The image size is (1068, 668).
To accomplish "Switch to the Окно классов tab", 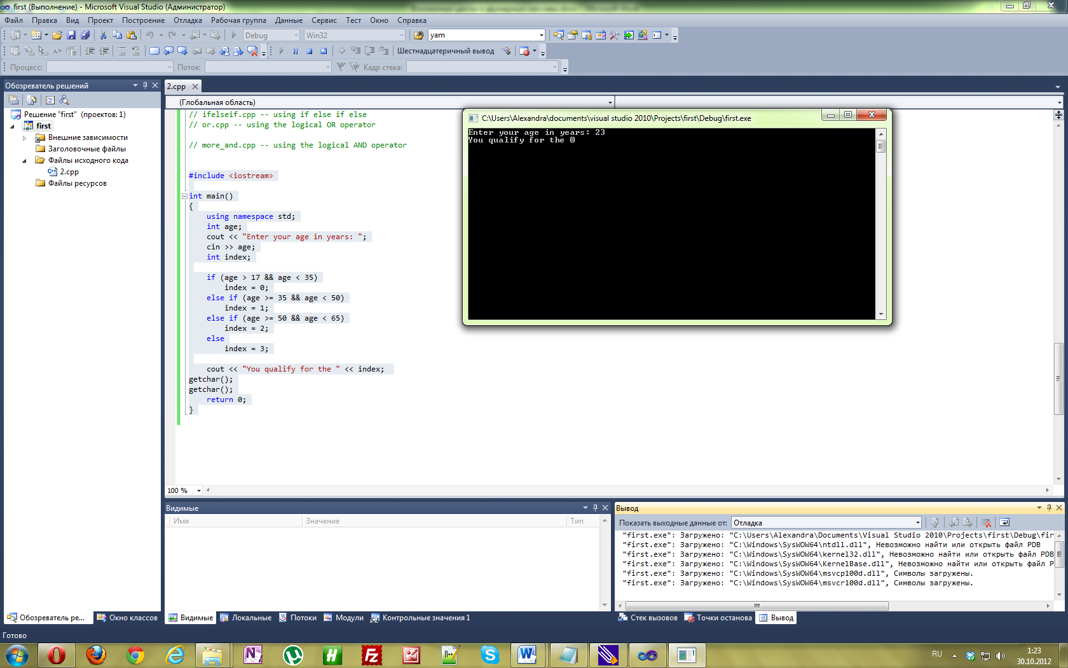I will pos(127,618).
